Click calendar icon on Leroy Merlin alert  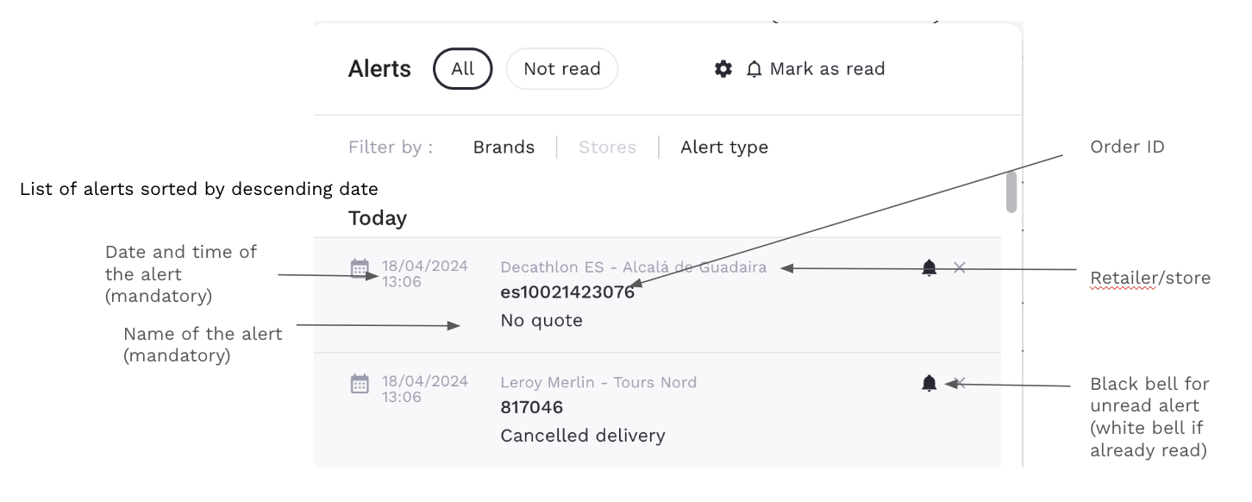[360, 383]
